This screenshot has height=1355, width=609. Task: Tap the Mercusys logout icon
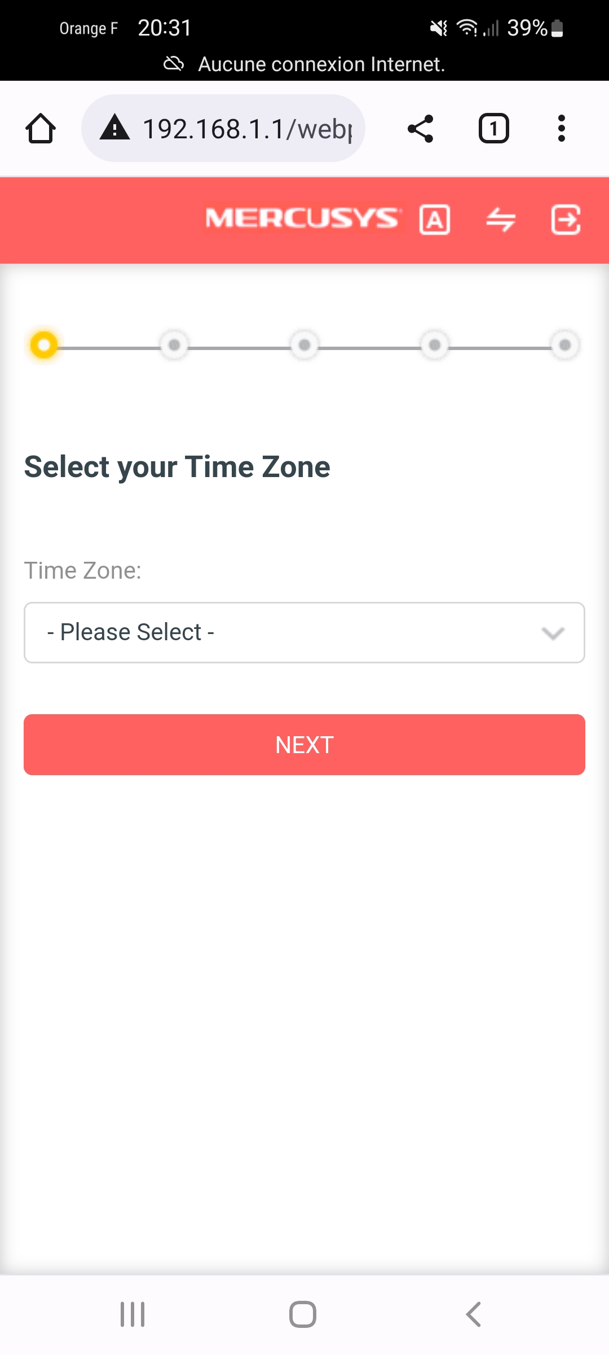tap(566, 220)
